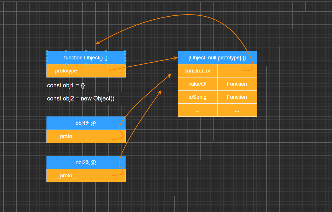The image size is (332, 212).
Task: Select the "function Object() {}" header box
Action: click(x=86, y=57)
